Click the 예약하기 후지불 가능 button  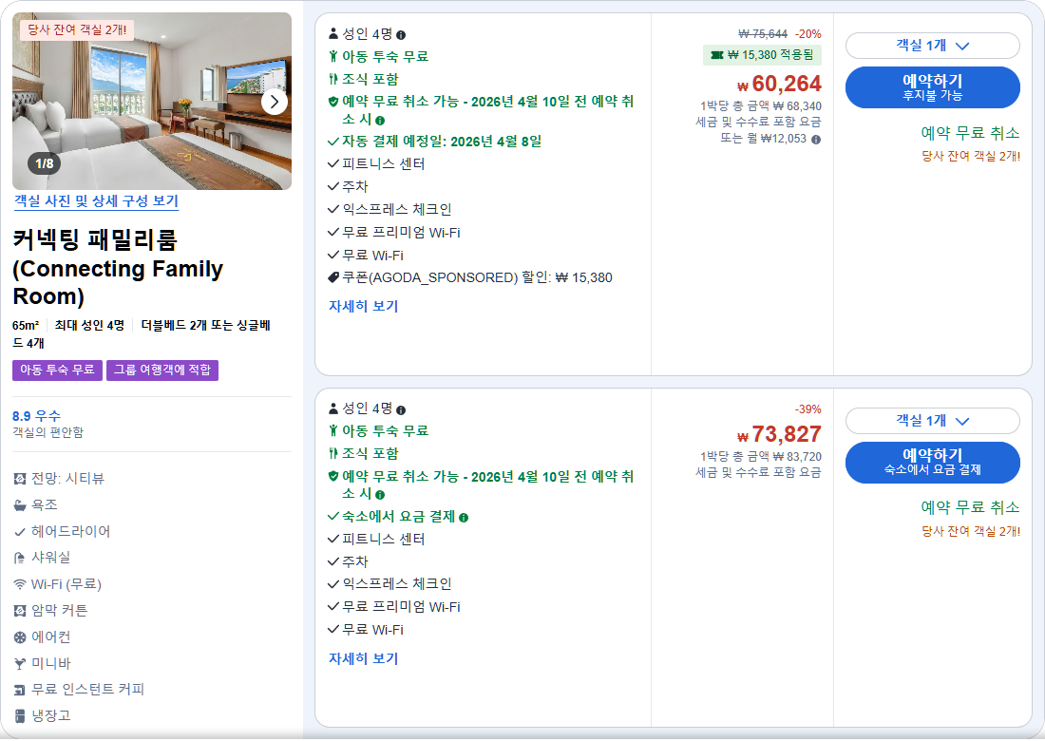coord(933,86)
